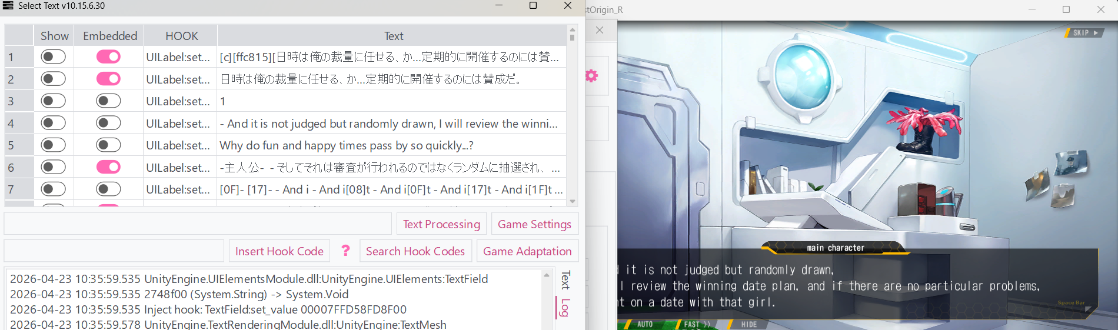The height and width of the screenshot is (330, 1118).
Task: Enable Embedded switch for row 7
Action: pyautogui.click(x=108, y=189)
